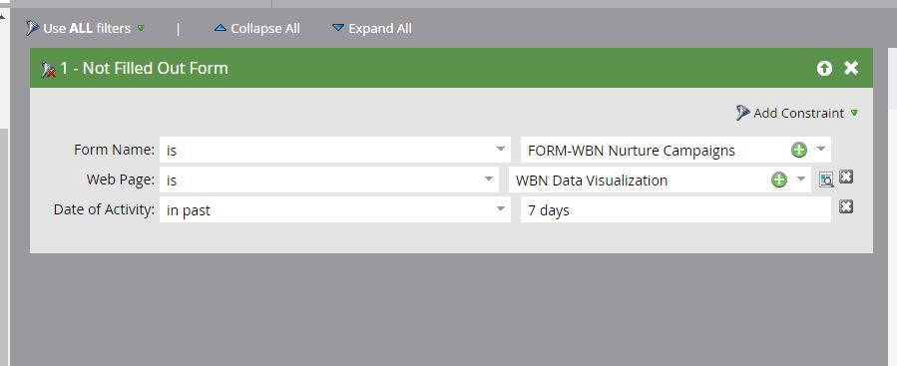Click the filter funnel icon beside Use ALL filters
Viewport: 897px width, 366px height.
point(32,28)
